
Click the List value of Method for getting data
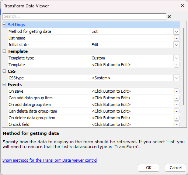pos(94,31)
